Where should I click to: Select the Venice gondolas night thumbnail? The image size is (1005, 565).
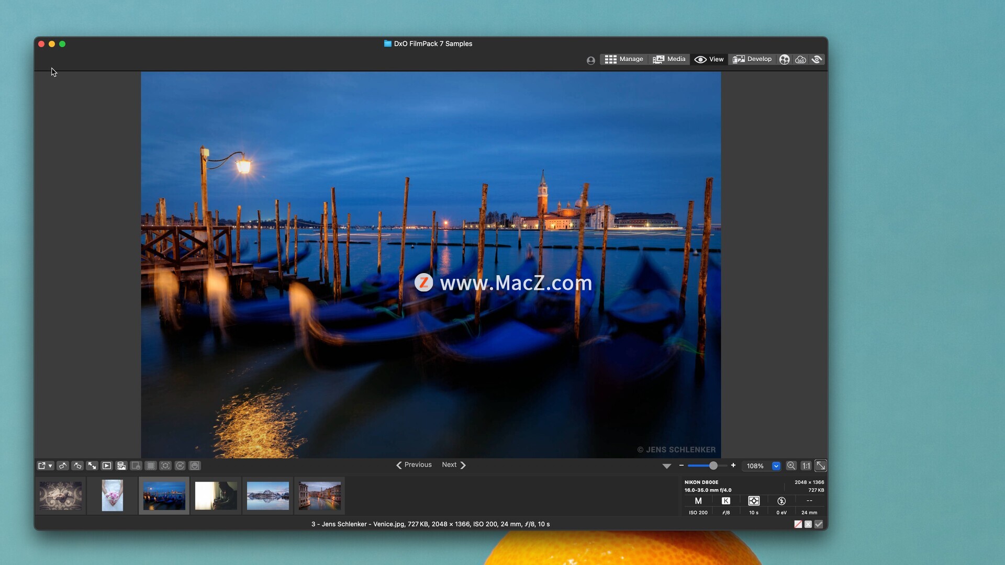pyautogui.click(x=164, y=496)
